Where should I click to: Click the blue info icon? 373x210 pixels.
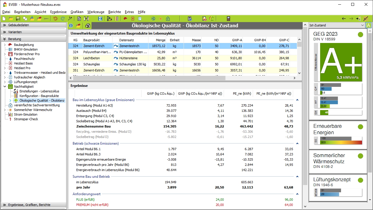pos(71,26)
